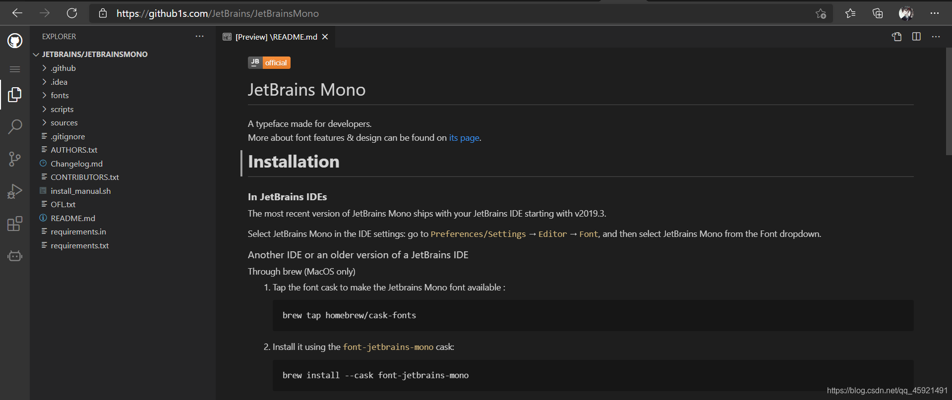Viewport: 952px width, 400px height.
Task: Click the browser address bar URL
Action: [218, 13]
